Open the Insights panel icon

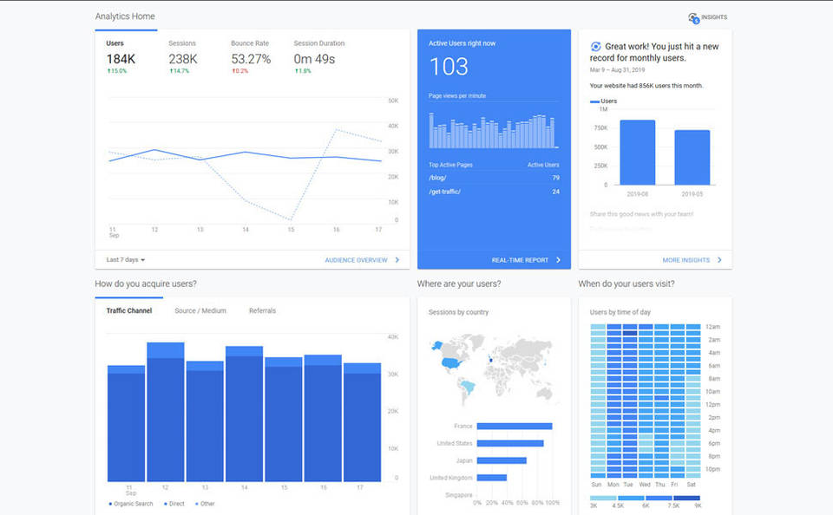[693, 18]
